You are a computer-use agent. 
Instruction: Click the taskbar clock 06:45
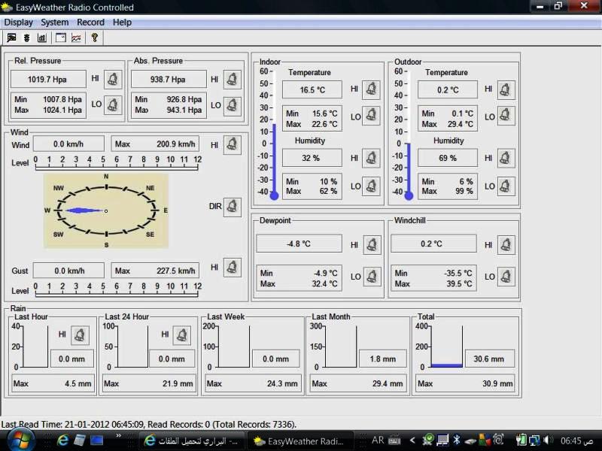pos(576,441)
